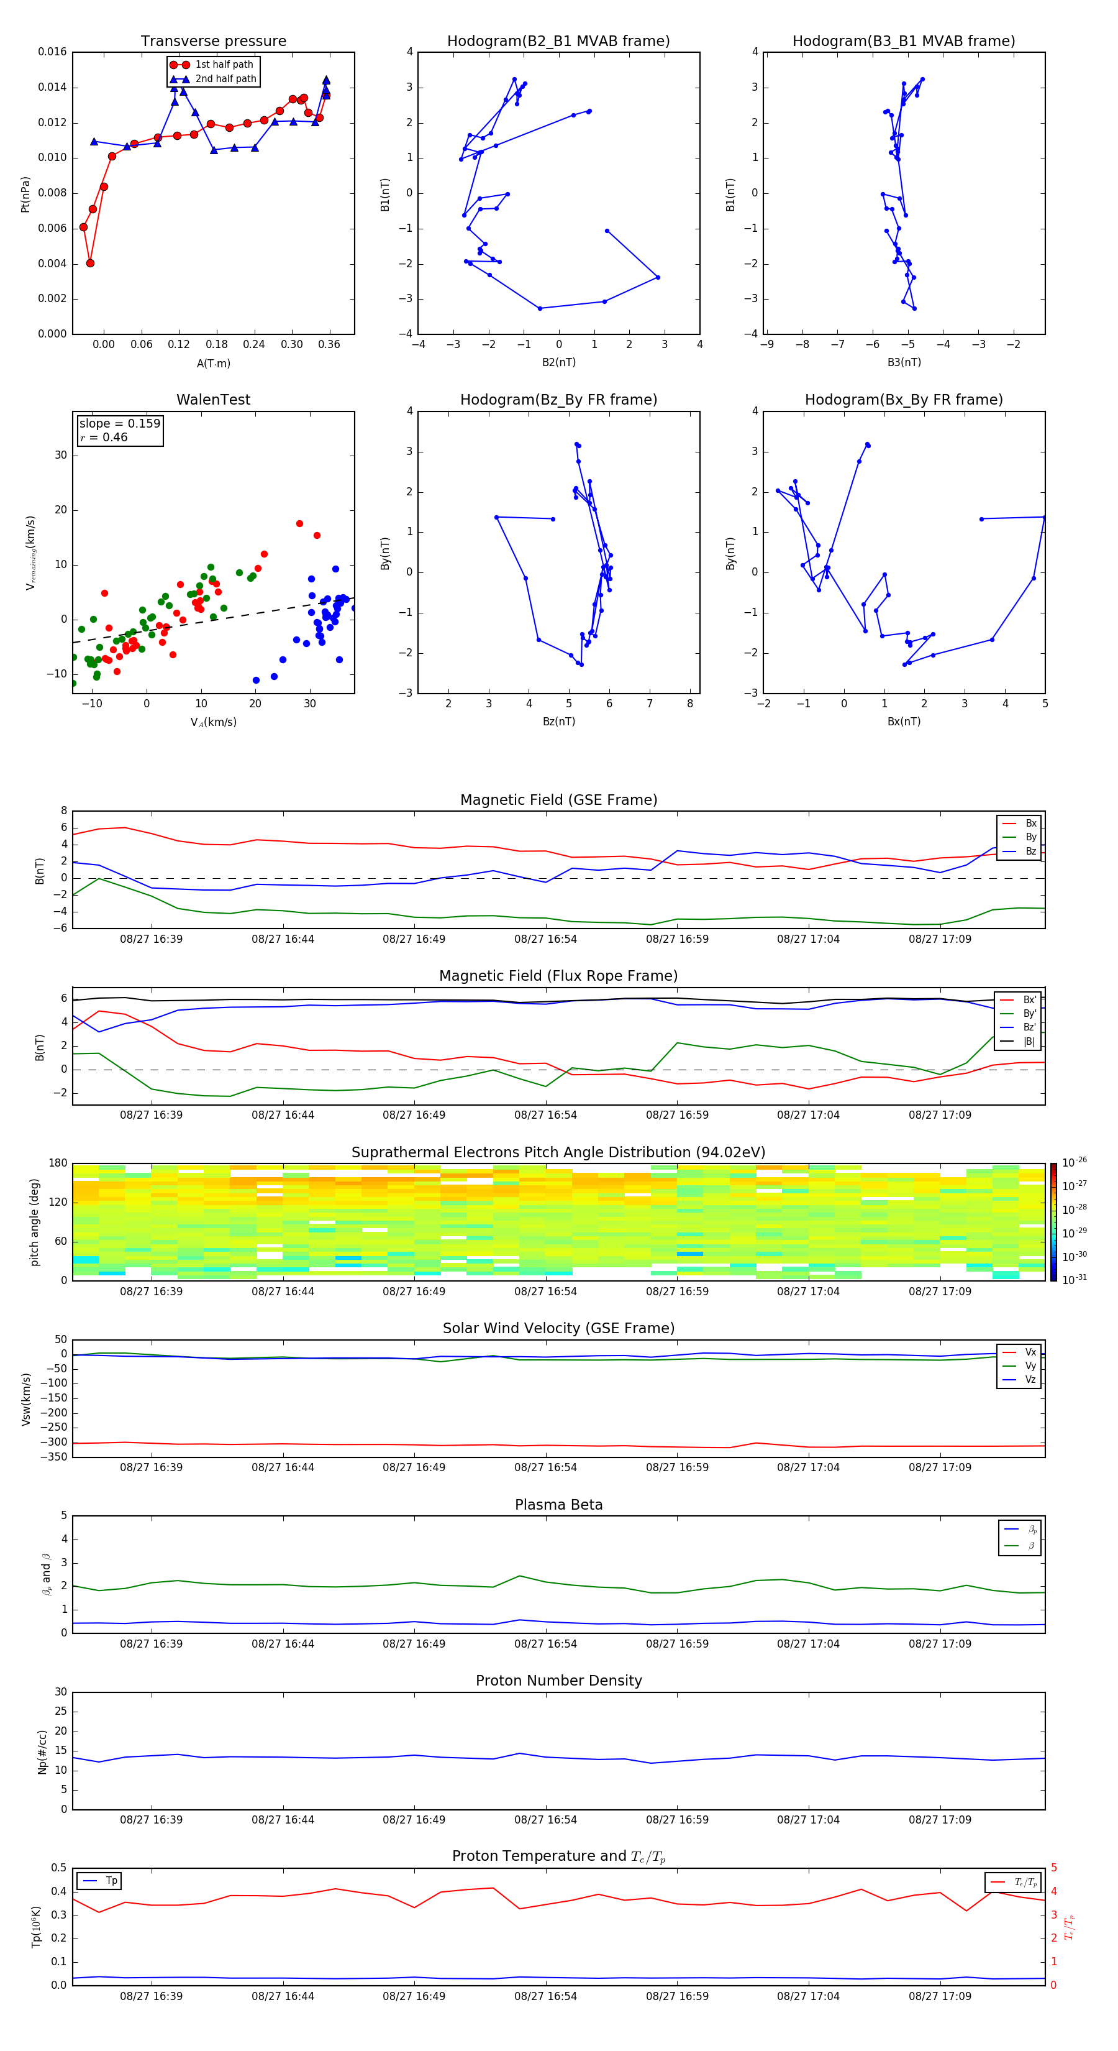Select the "r = 0.46" annotation text
Screen dimensions: 1118x2051
[104, 437]
